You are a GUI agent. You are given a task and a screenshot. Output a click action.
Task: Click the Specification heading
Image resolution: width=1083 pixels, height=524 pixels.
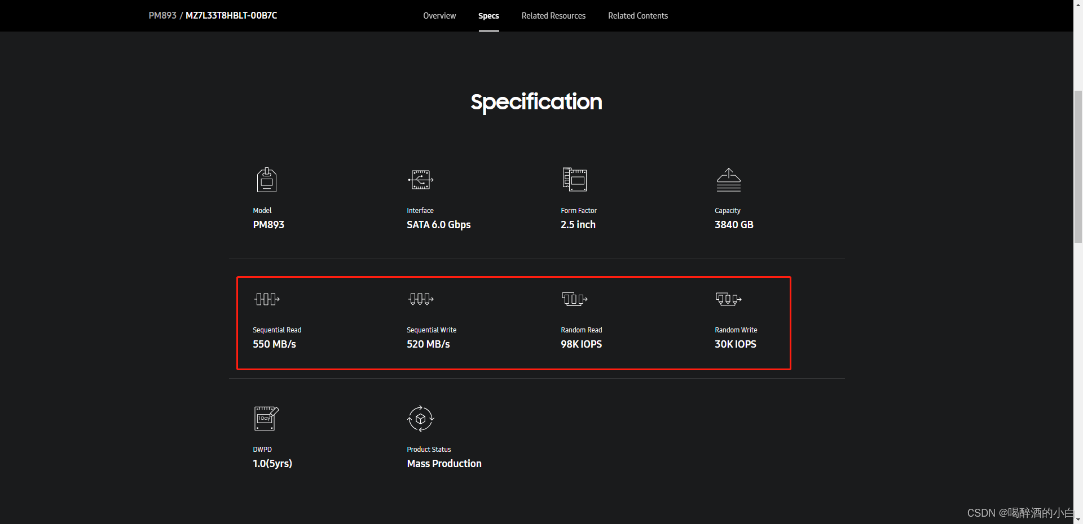(536, 102)
